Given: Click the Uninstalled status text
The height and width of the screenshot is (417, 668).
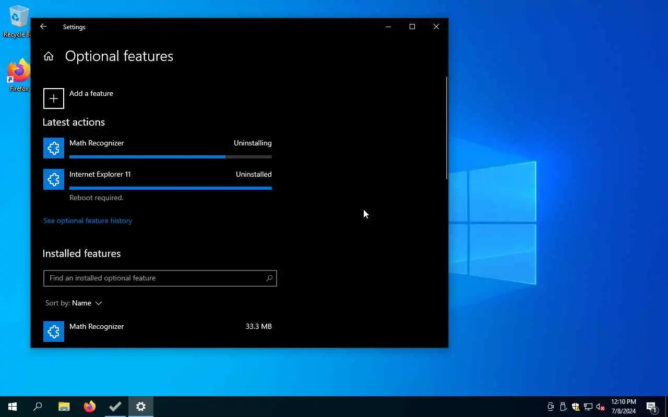Looking at the screenshot, I should click(x=254, y=175).
